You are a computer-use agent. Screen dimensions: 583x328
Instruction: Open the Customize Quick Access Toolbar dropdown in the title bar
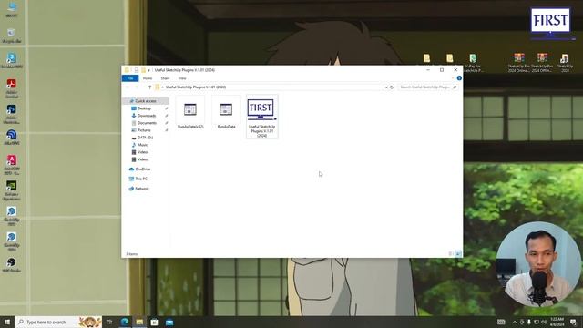tap(148, 70)
